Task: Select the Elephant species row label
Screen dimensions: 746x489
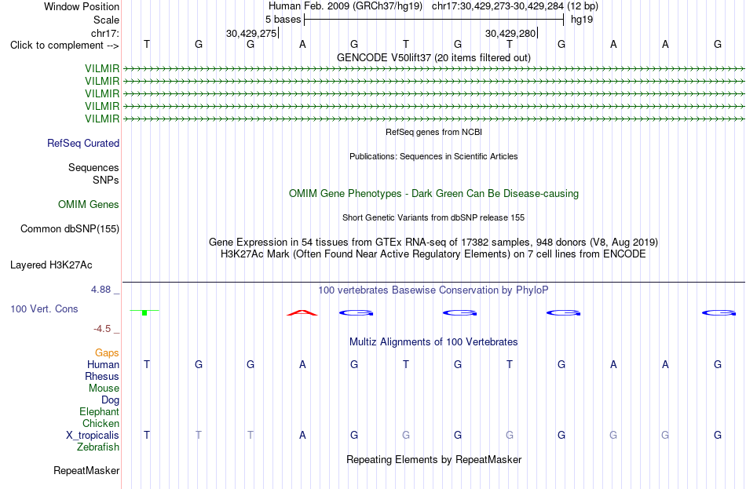Action: 99,412
